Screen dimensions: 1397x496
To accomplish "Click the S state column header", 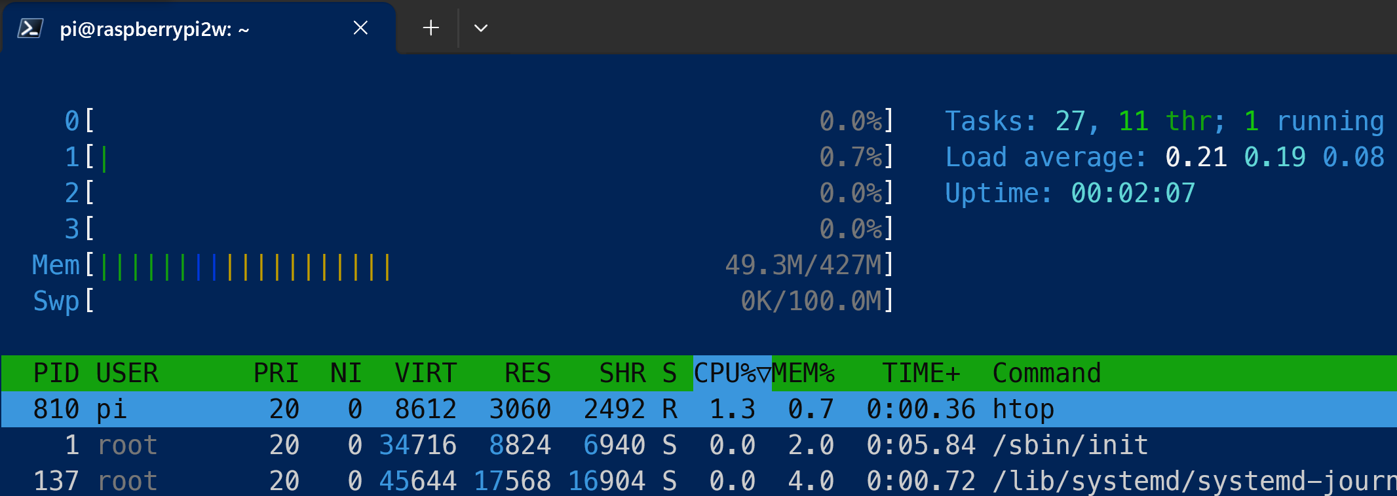I will pos(669,373).
